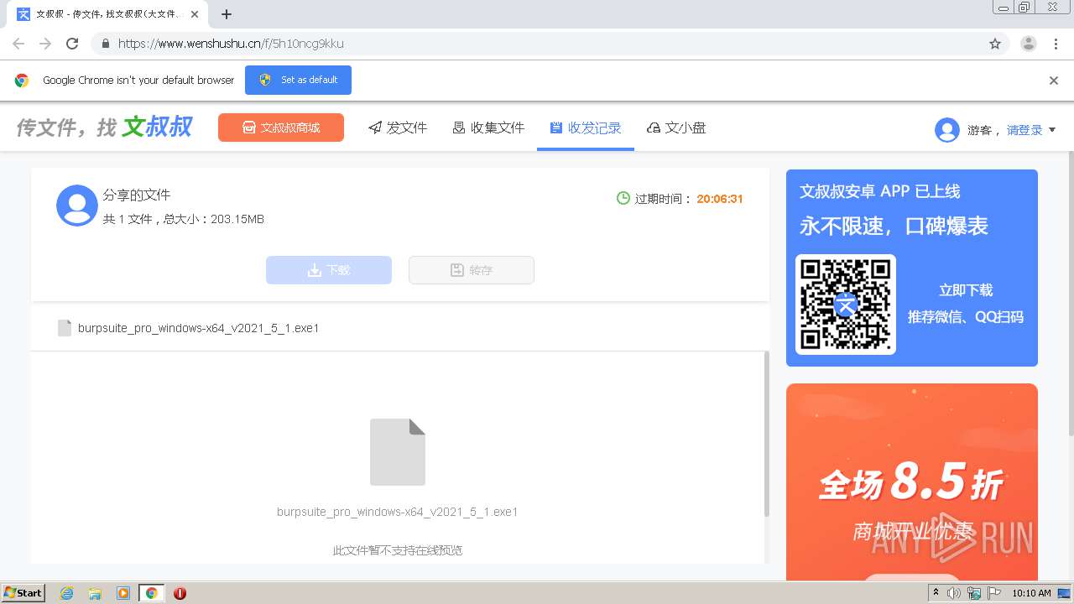Viewport: 1074px width, 604px height.
Task: Expand the user account dropdown arrow
Action: [x=1052, y=130]
